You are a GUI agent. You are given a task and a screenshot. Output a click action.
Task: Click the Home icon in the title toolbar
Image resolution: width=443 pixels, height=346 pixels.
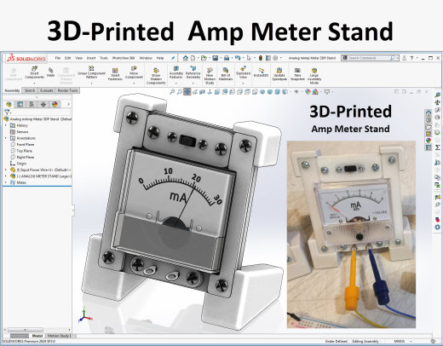tap(186, 58)
